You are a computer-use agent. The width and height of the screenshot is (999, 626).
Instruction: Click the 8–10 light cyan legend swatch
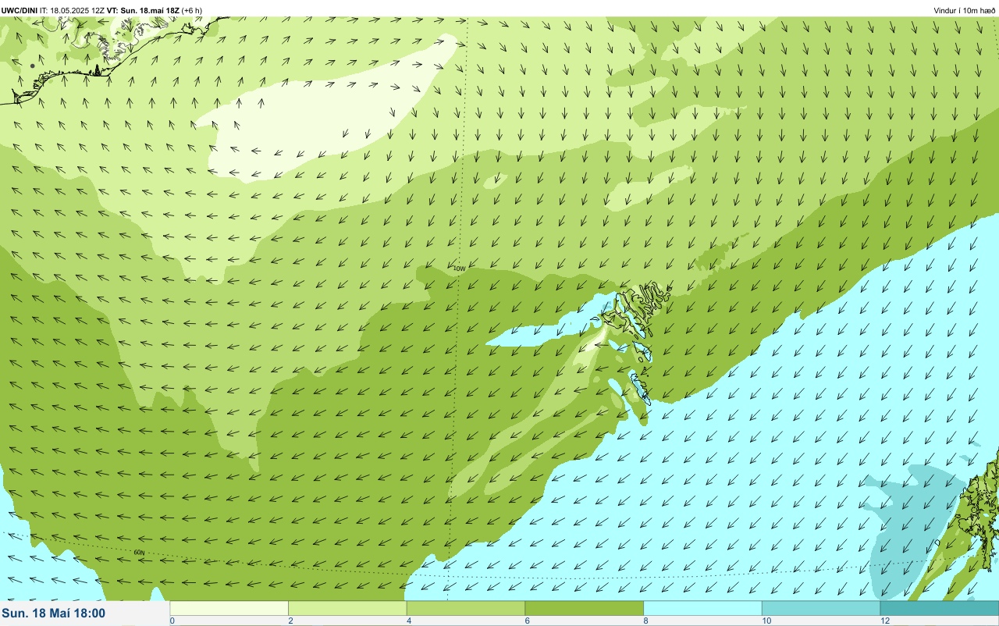point(702,608)
